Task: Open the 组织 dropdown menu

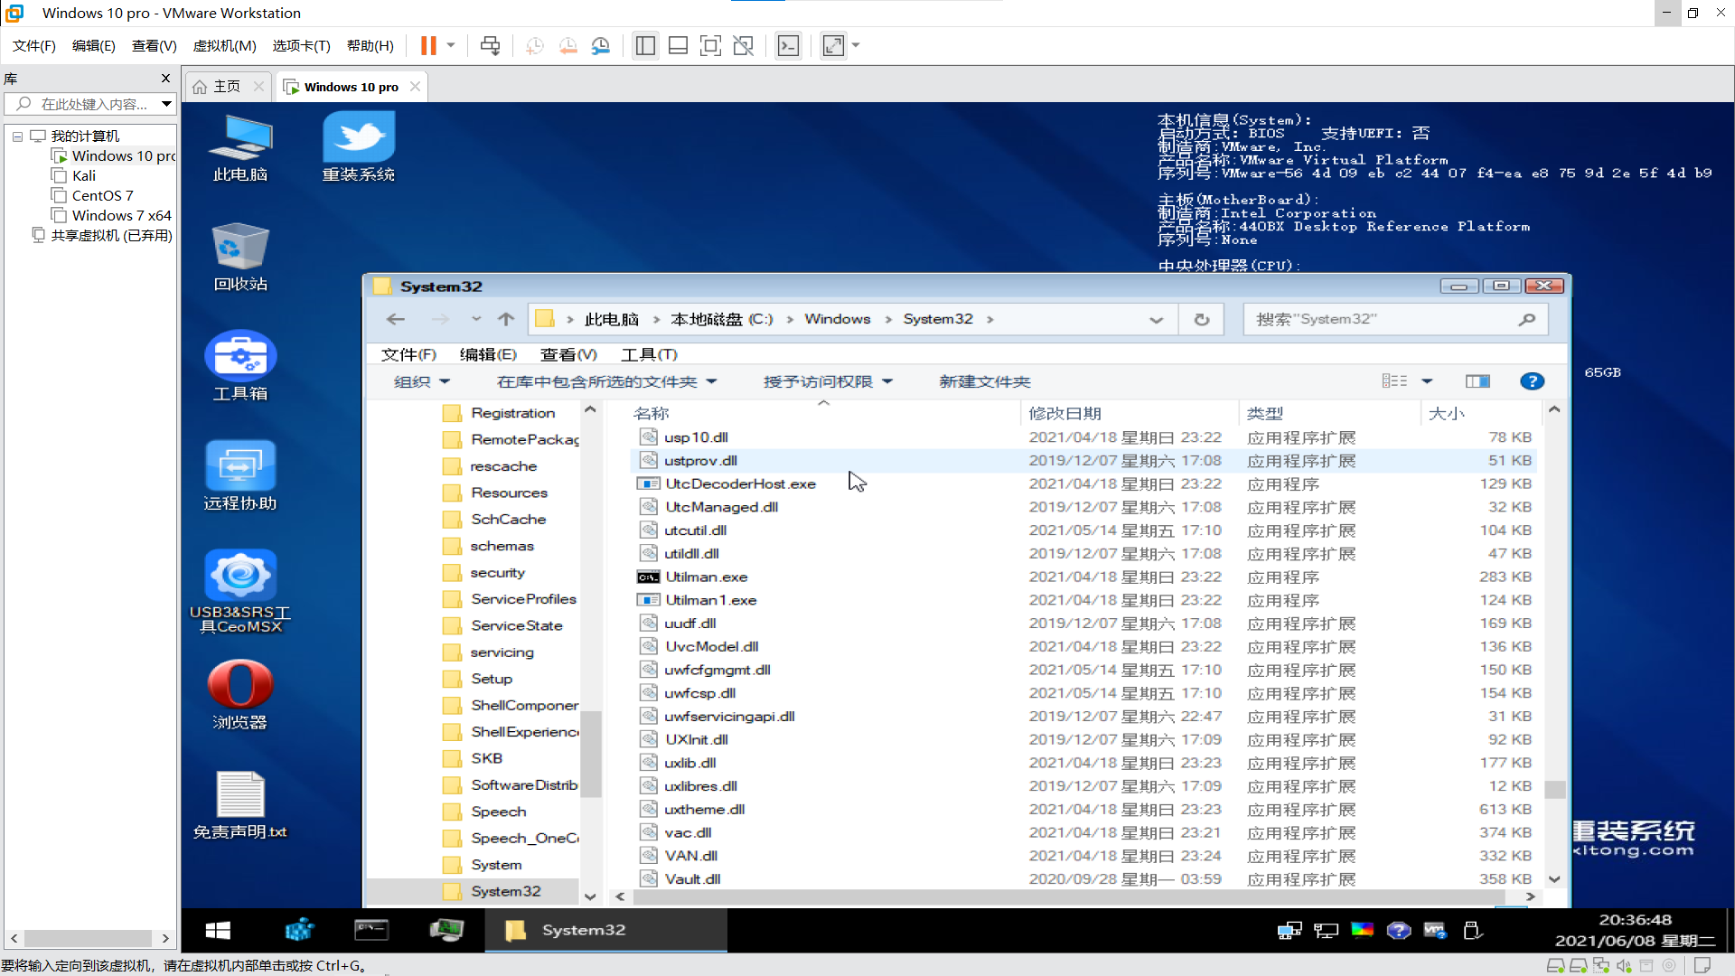Action: [x=421, y=381]
